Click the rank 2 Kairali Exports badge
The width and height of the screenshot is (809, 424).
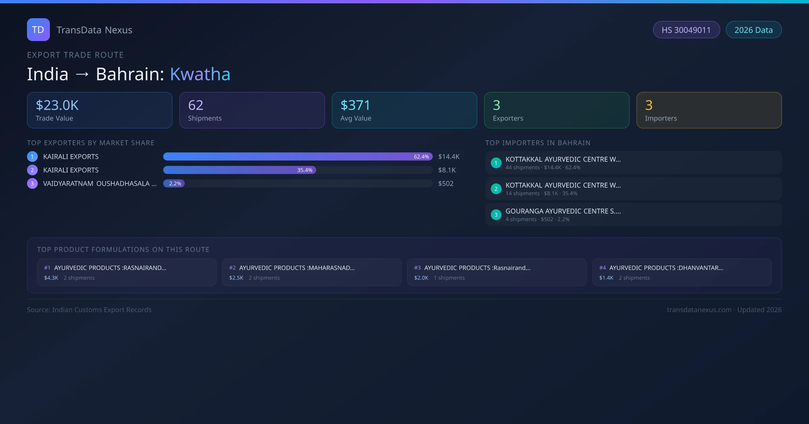32,170
